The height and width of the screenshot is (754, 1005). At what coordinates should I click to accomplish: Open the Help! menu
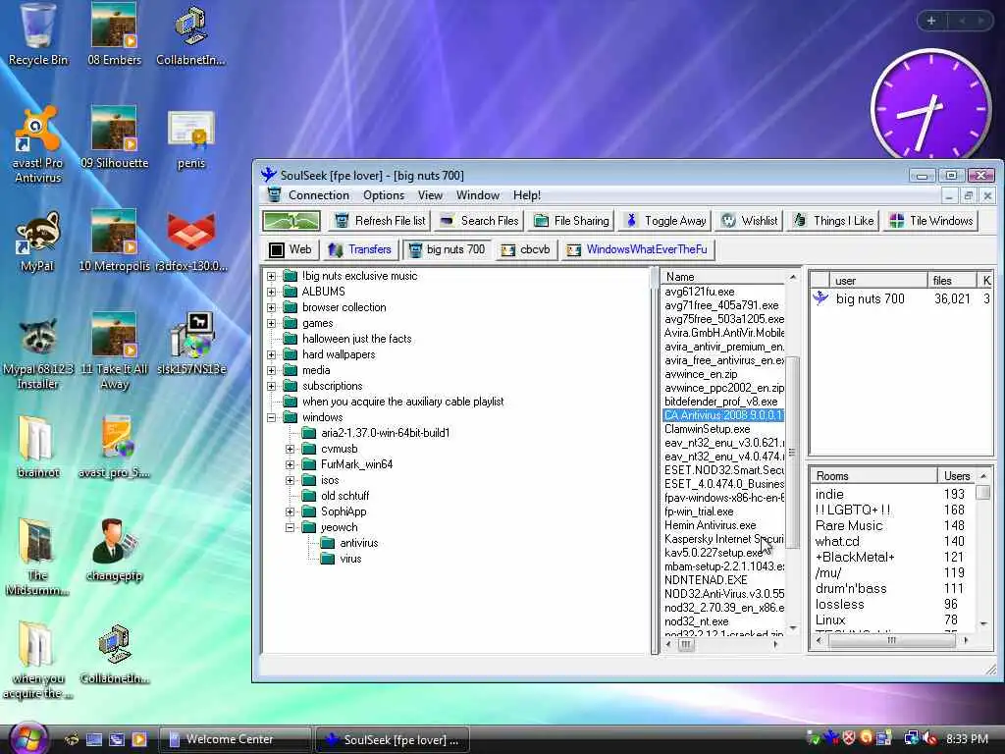click(526, 195)
